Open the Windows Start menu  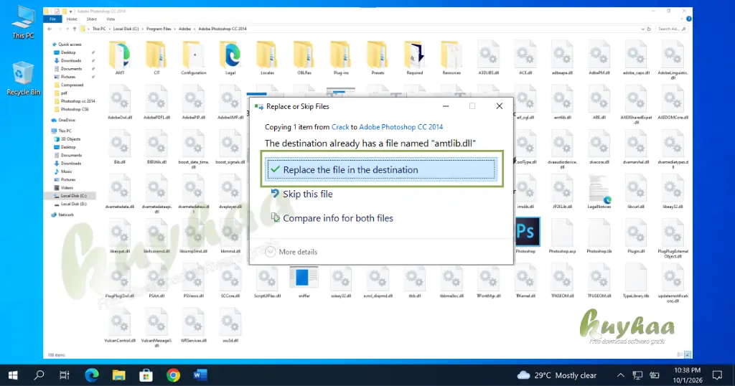(x=13, y=375)
